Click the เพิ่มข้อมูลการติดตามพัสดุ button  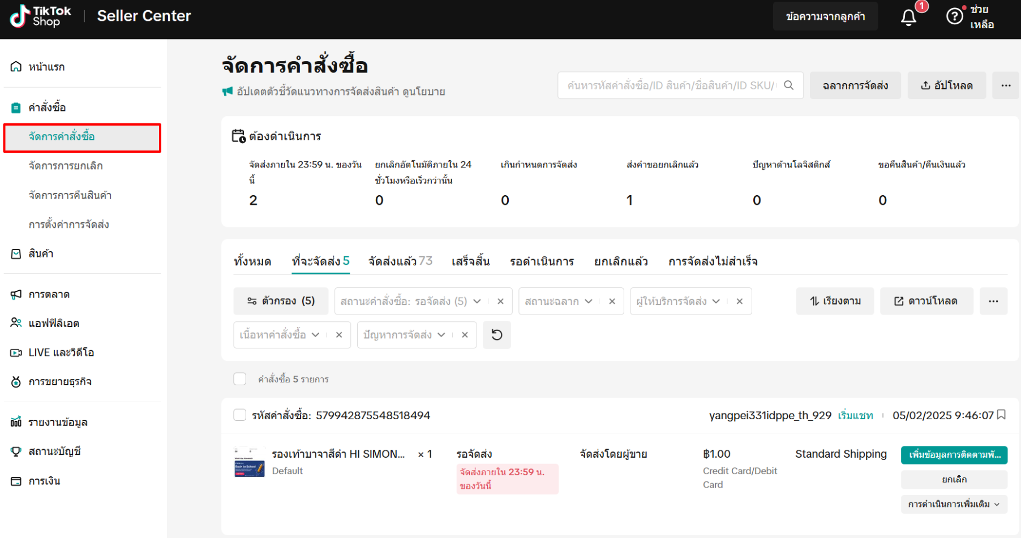point(954,455)
